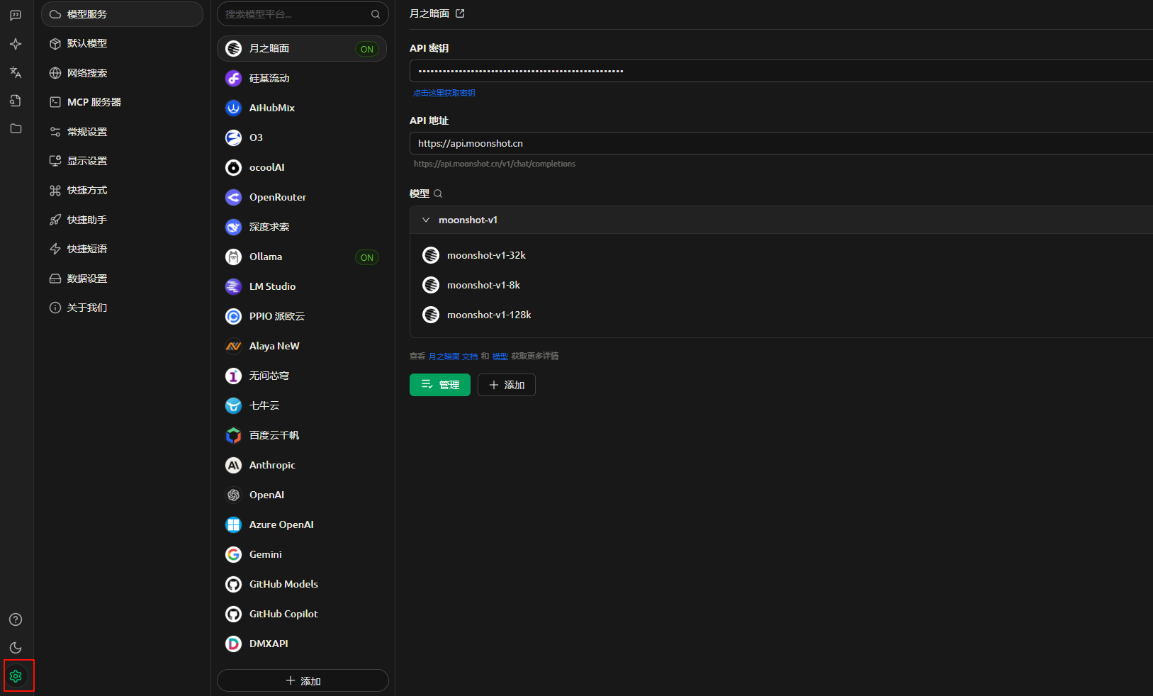Click the settings gear icon

(16, 676)
